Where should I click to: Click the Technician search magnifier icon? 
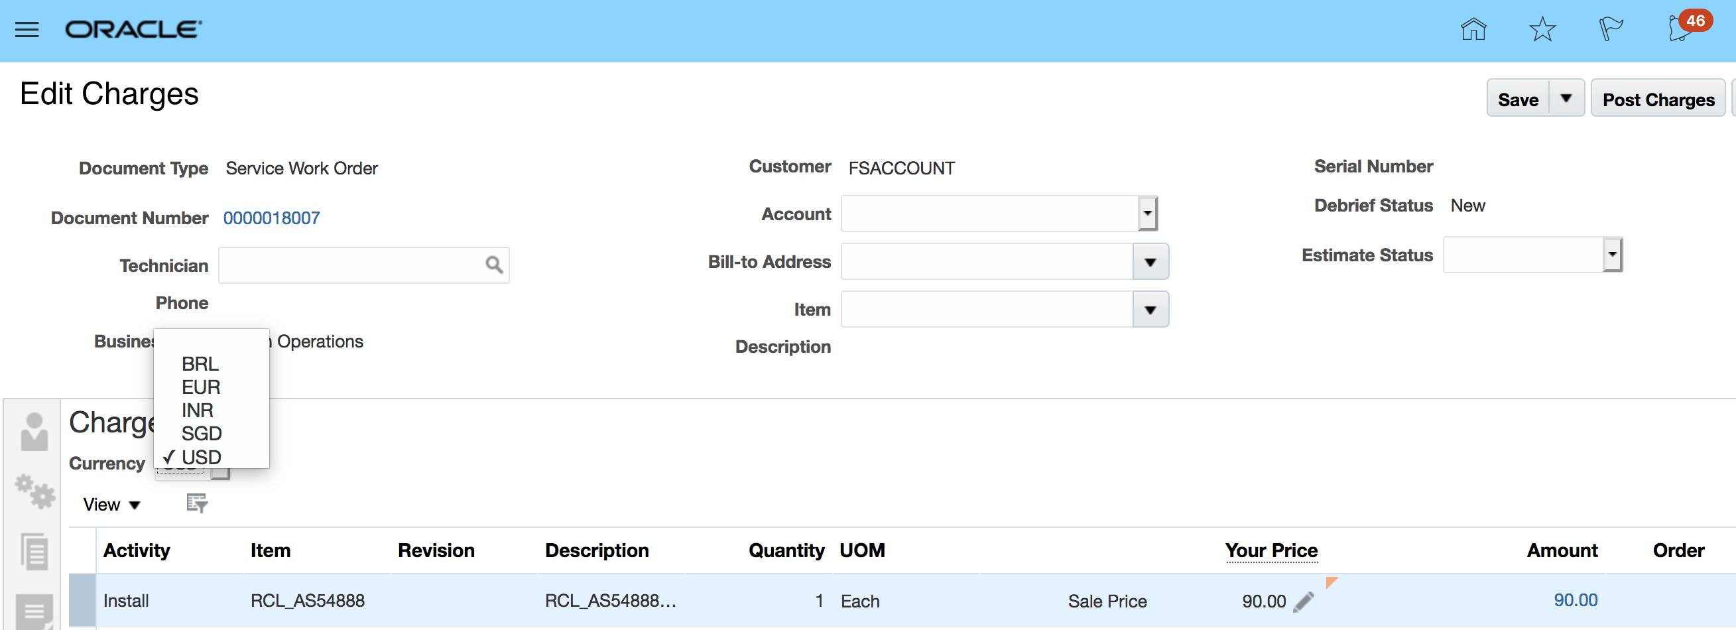tap(494, 265)
